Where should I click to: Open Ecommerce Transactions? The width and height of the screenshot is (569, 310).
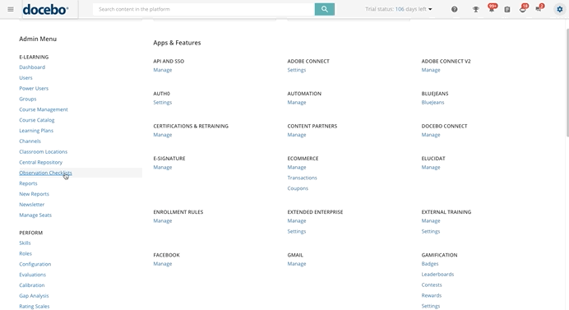tap(302, 178)
